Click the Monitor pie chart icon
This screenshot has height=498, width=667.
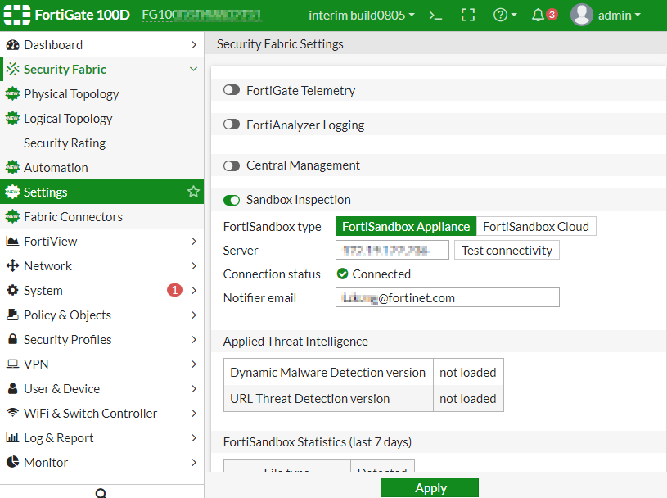pos(13,462)
